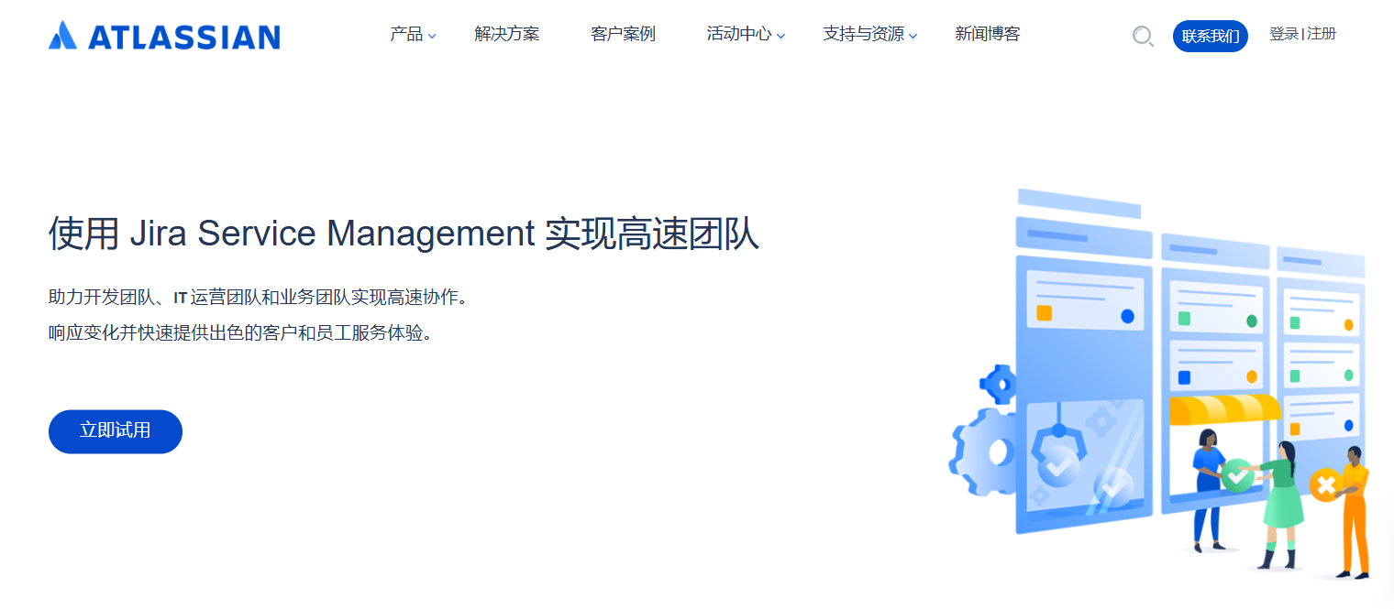The height and width of the screenshot is (609, 1394).
Task: Expand the 活动中心 dropdown
Action: coord(739,35)
